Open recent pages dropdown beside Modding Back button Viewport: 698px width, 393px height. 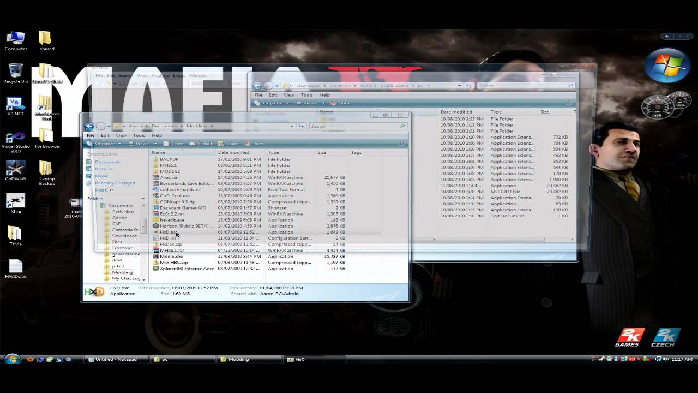108,126
